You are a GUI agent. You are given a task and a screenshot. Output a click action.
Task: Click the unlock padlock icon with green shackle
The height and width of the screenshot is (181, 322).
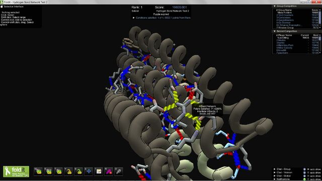pyautogui.click(x=78, y=171)
